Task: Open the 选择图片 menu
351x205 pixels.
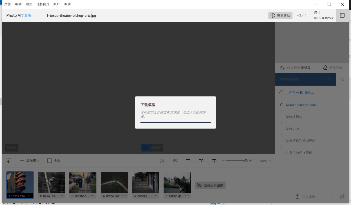Action: [x=43, y=4]
